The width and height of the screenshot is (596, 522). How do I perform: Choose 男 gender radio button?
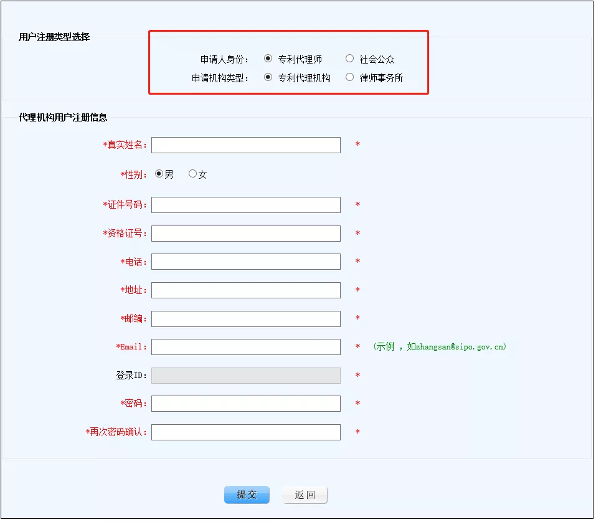159,174
